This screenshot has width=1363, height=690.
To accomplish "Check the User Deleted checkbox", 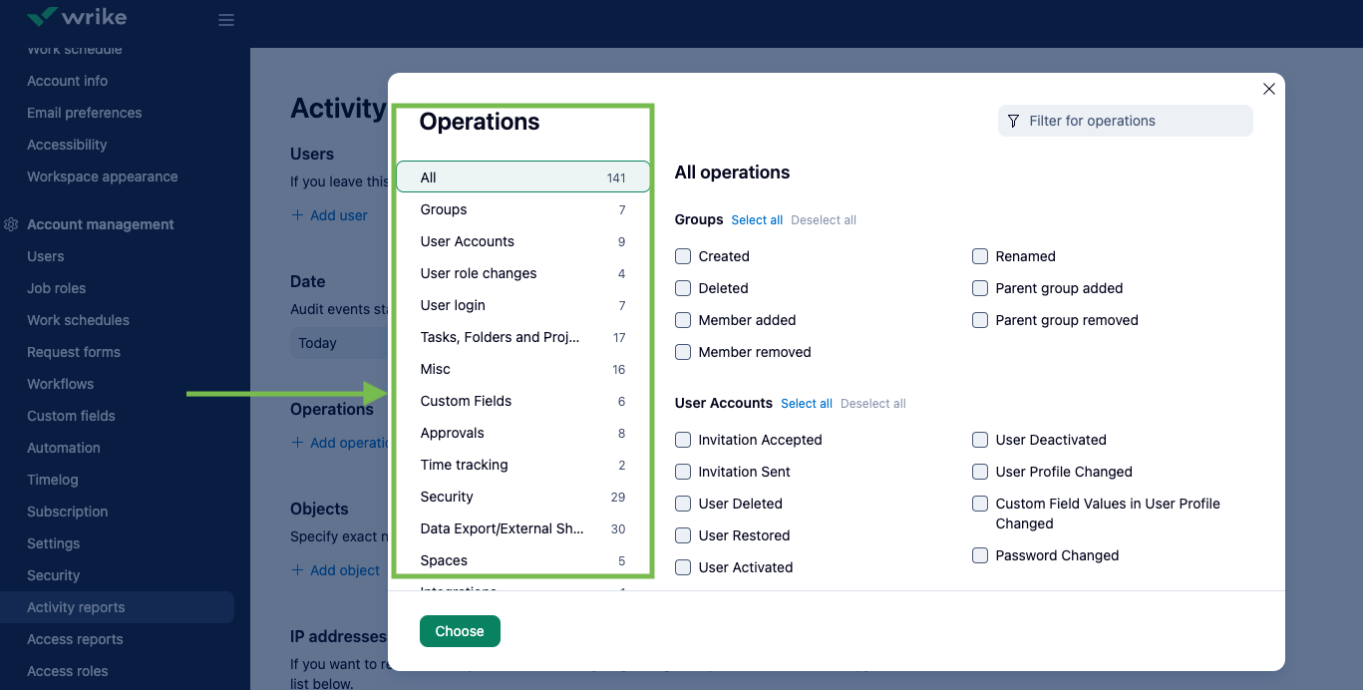I will (683, 504).
